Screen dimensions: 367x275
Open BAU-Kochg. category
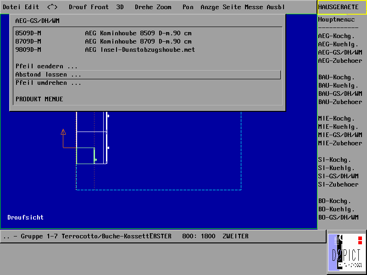click(336, 77)
